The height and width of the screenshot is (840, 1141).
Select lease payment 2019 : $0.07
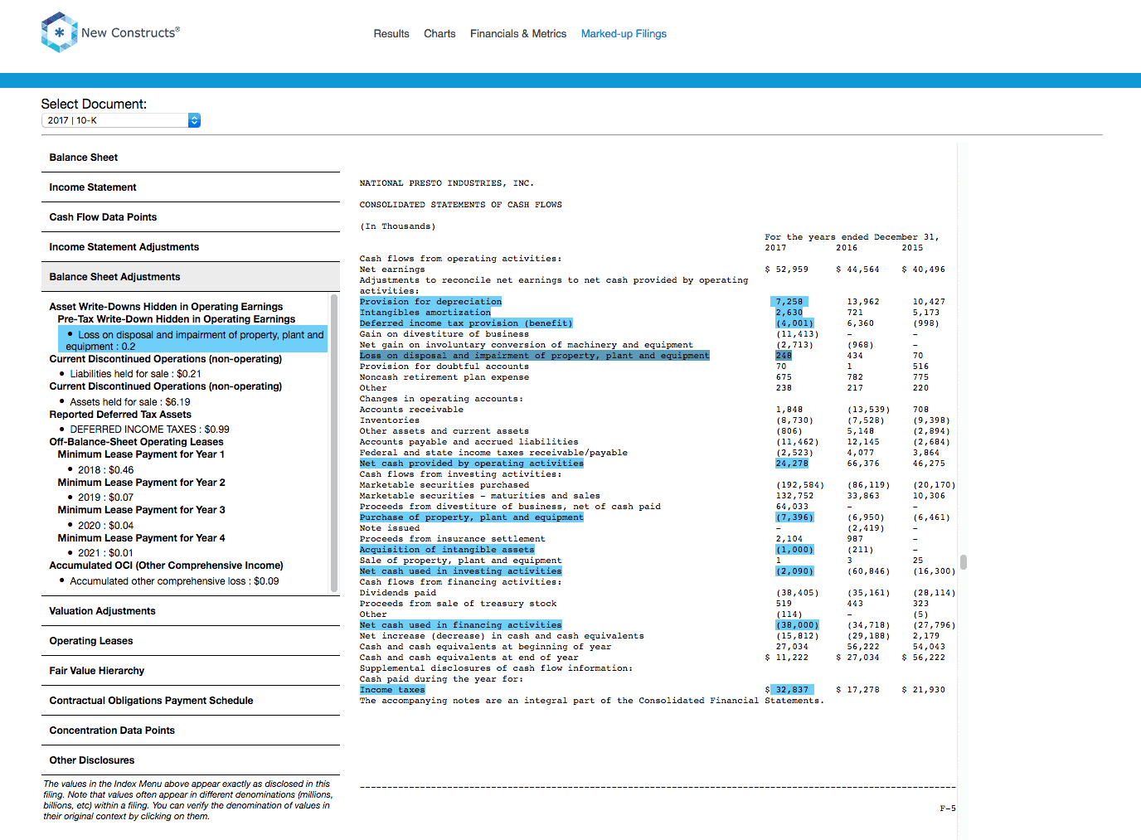point(105,498)
